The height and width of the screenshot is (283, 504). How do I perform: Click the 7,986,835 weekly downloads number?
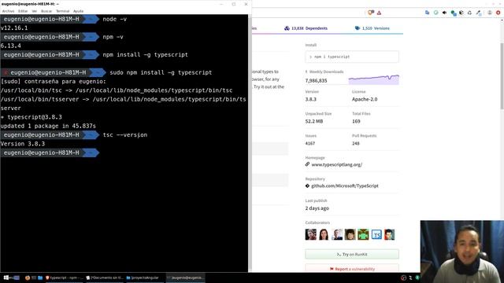point(316,80)
